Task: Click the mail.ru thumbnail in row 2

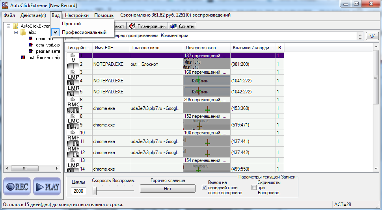Action: 207,63
